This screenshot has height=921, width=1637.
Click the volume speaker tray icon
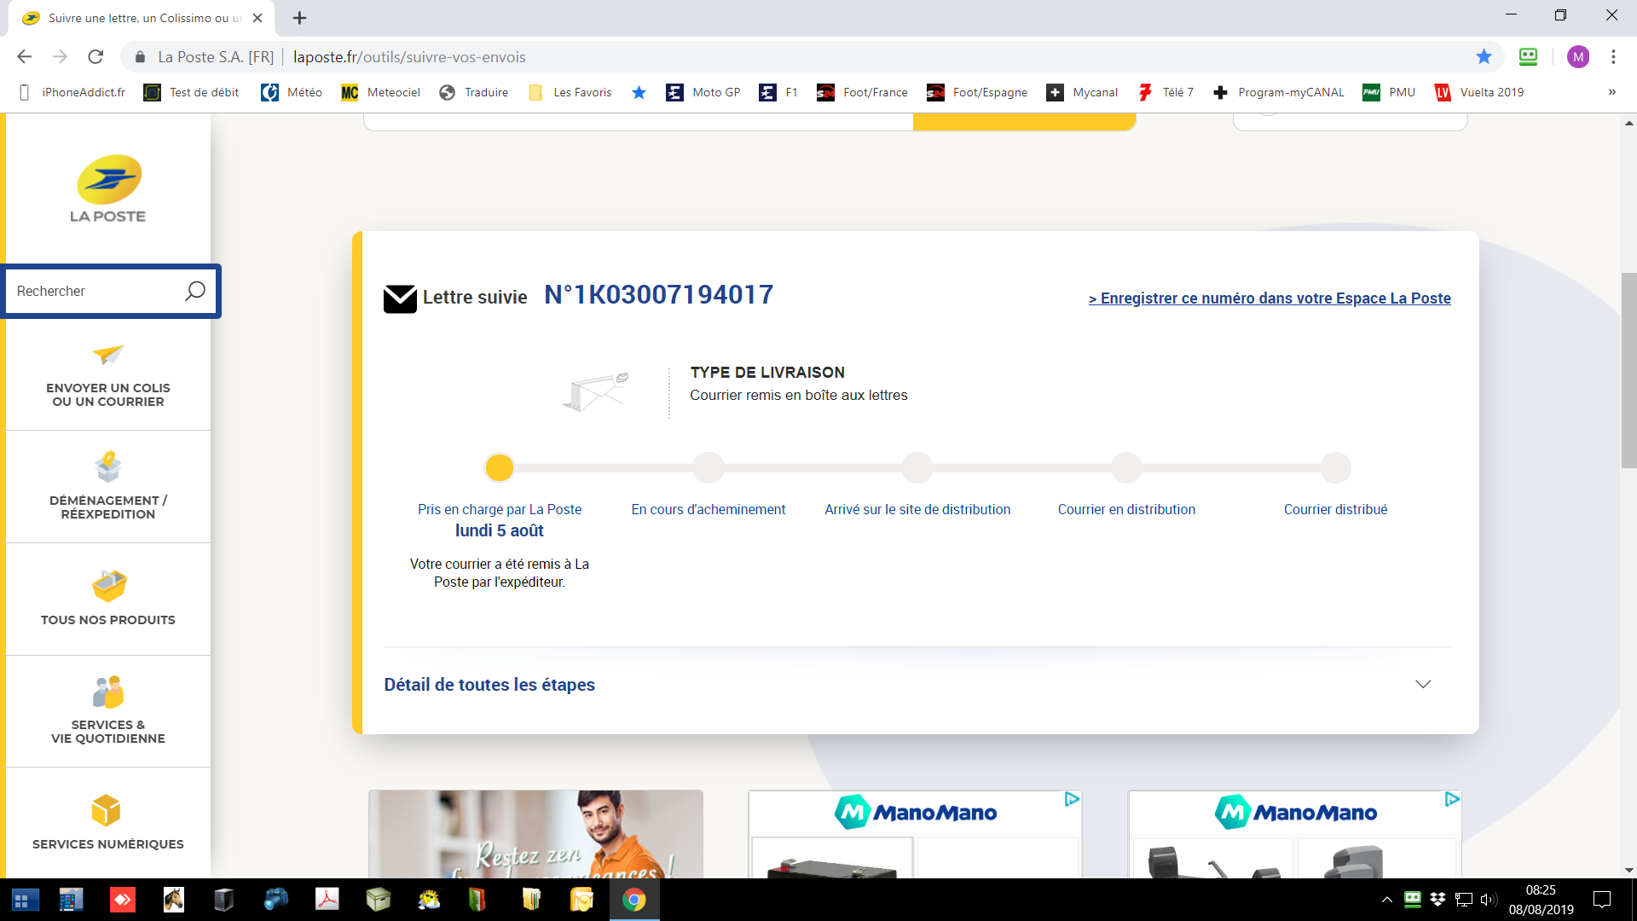pos(1489,900)
